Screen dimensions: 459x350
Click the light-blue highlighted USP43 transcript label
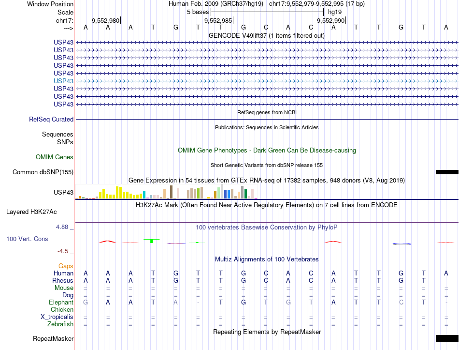click(x=63, y=81)
